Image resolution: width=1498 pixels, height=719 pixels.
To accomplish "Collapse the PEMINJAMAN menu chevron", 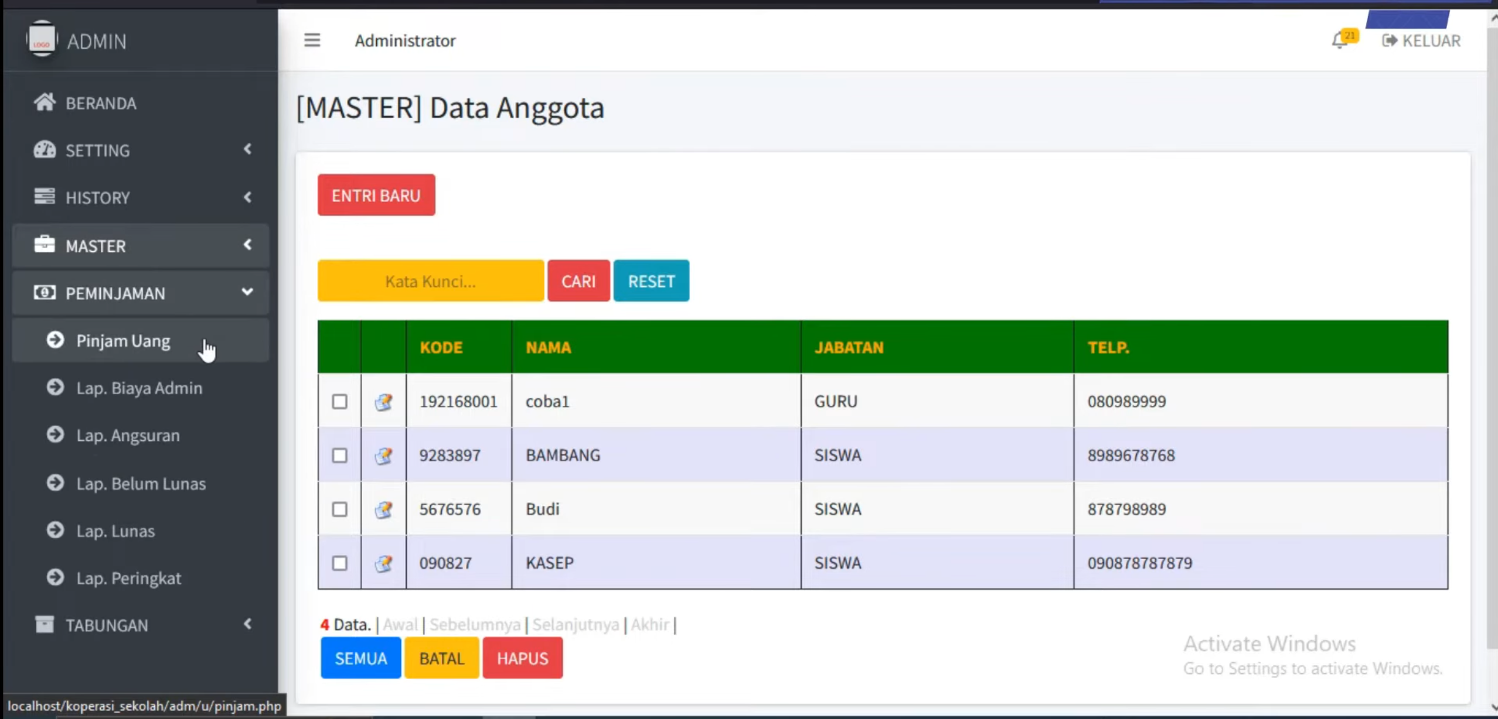I will (247, 292).
